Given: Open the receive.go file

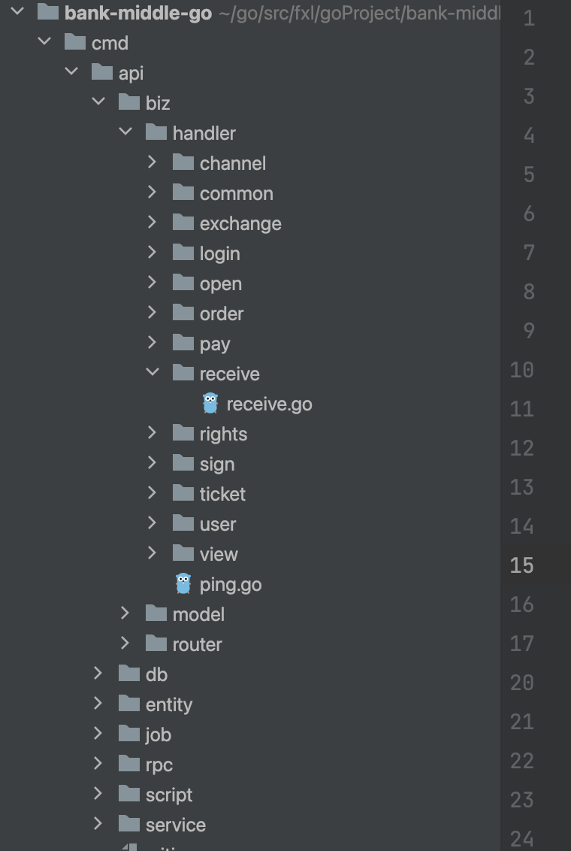Looking at the screenshot, I should pos(269,404).
